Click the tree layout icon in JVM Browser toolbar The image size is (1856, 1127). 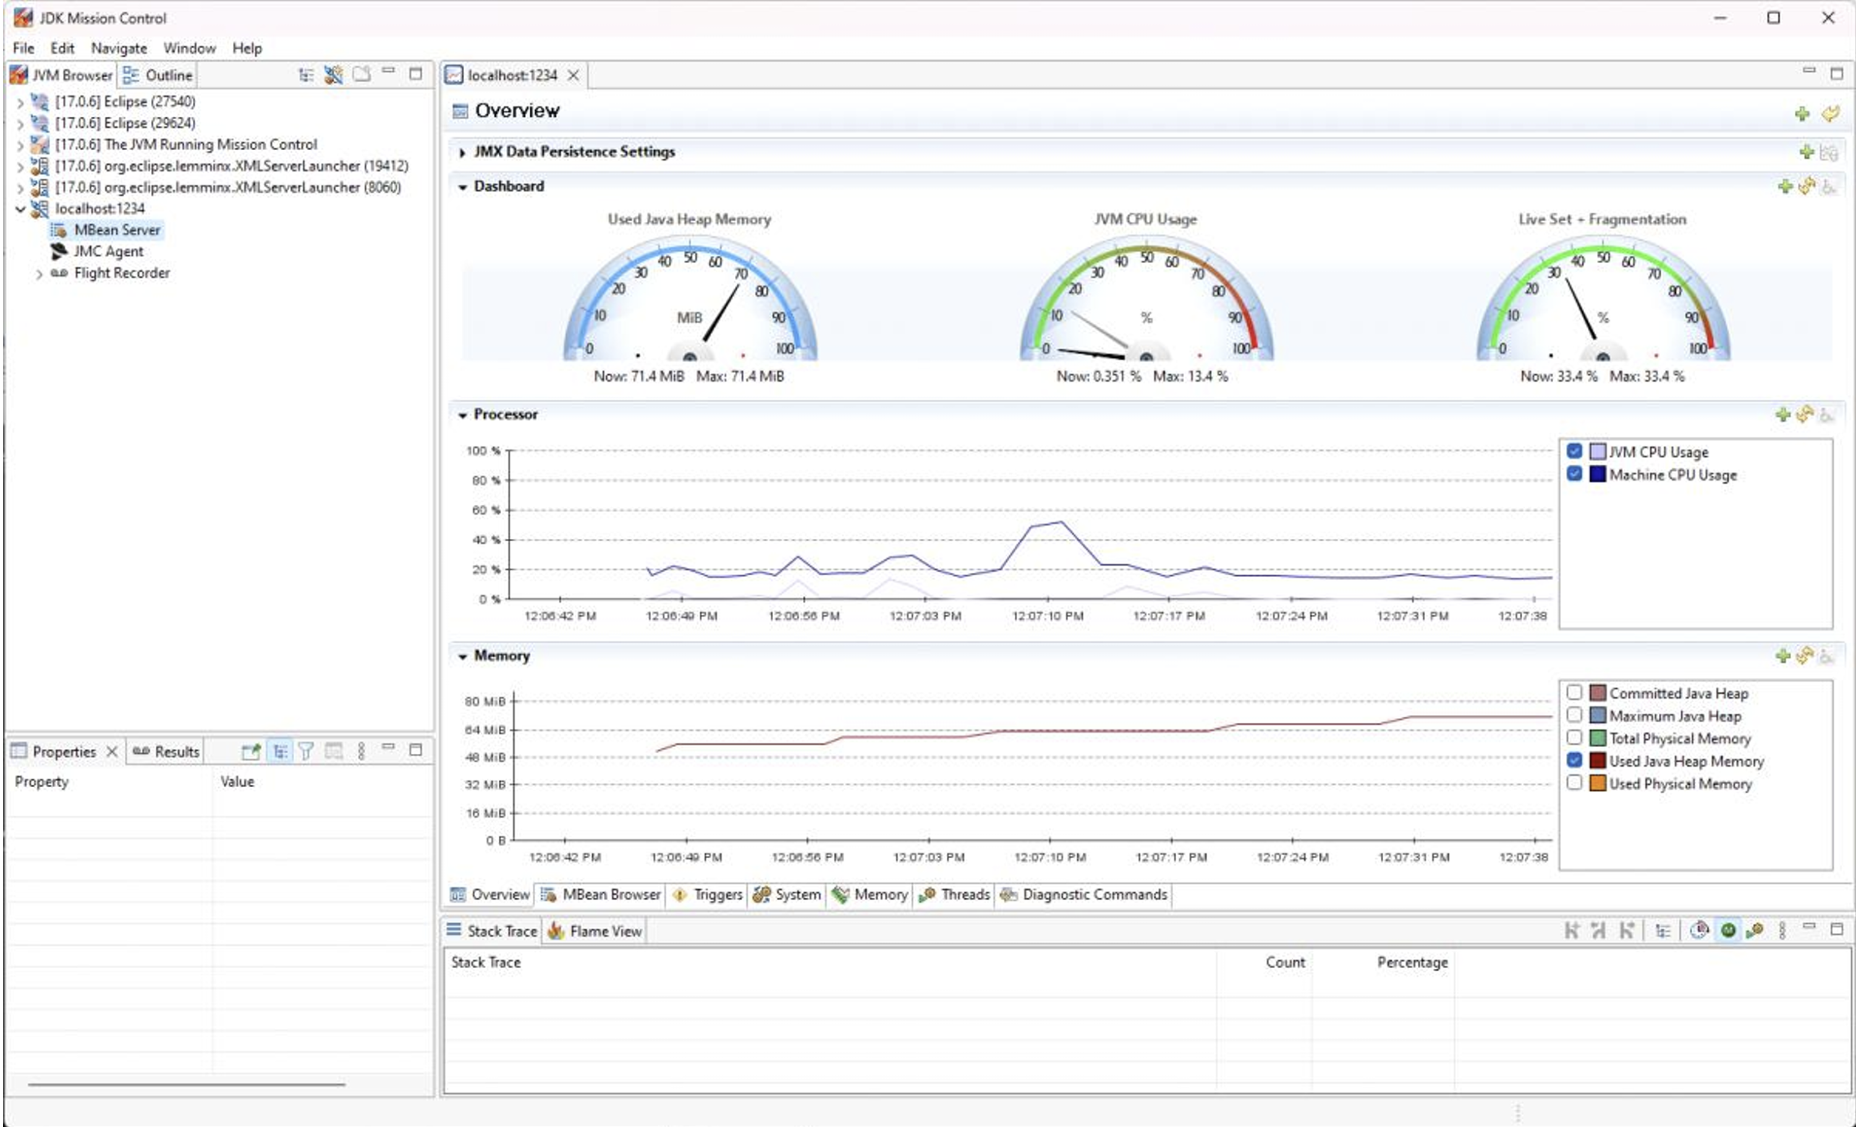[306, 75]
